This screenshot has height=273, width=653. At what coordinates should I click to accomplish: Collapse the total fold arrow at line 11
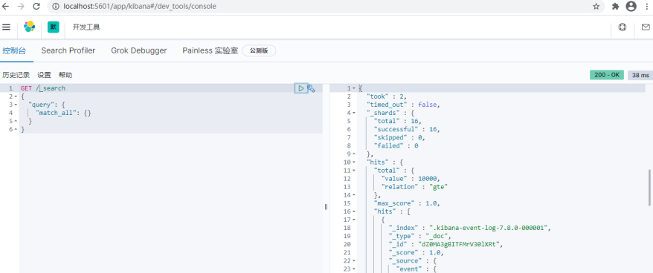354,171
